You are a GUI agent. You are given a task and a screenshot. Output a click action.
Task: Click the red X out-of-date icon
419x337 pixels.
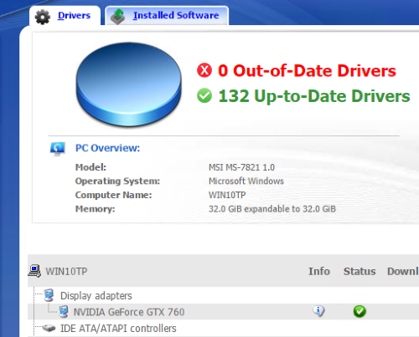(x=204, y=70)
